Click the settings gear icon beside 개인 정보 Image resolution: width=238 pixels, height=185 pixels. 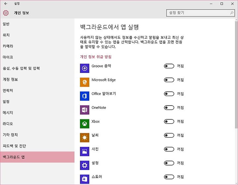pos(6,13)
